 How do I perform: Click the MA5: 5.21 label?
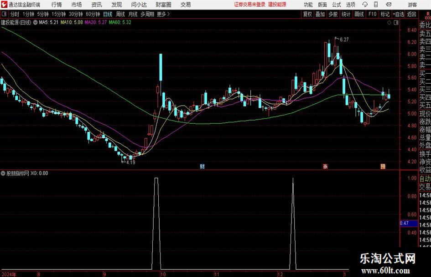(49, 22)
